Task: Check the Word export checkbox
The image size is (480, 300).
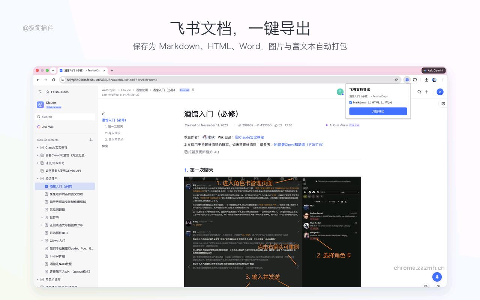Action: click(x=383, y=102)
